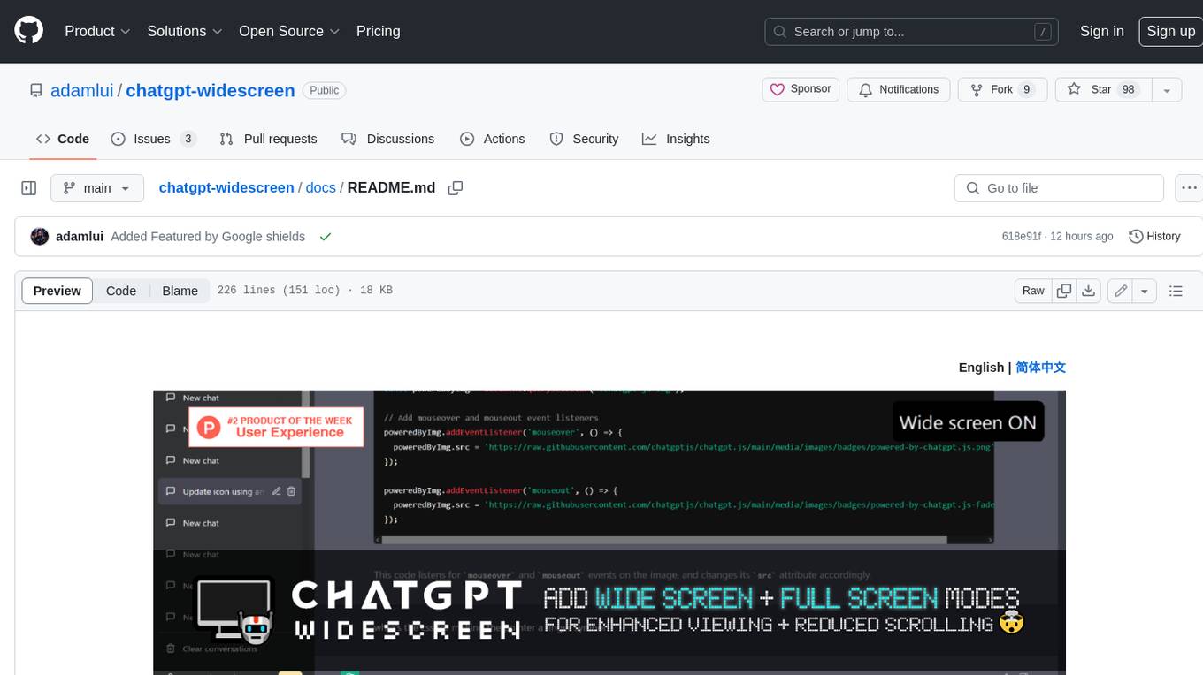Open commit 618e91f

[1022, 236]
